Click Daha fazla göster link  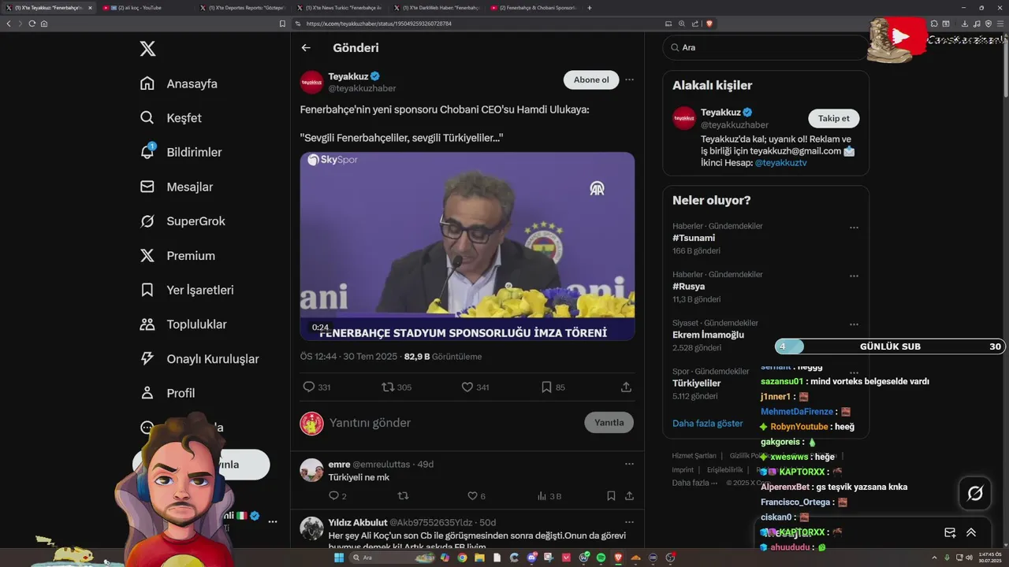[707, 424]
